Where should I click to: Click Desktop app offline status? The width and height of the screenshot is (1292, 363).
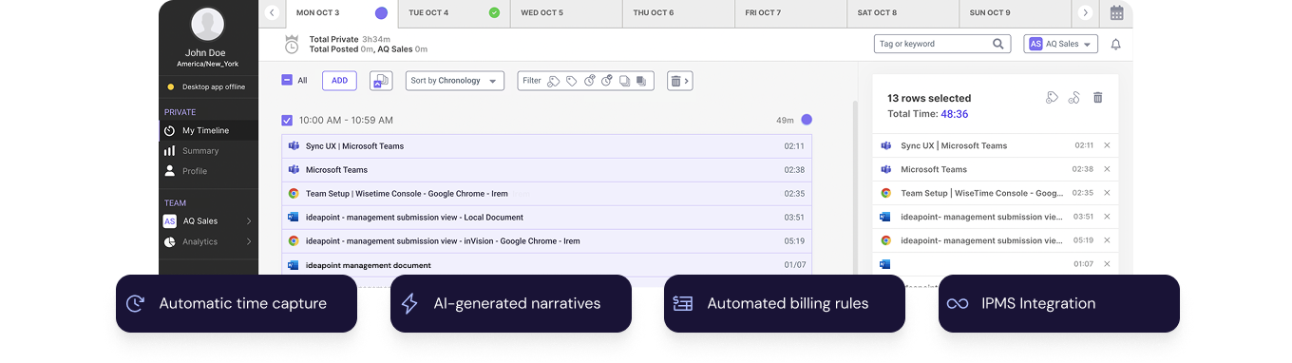coord(208,86)
